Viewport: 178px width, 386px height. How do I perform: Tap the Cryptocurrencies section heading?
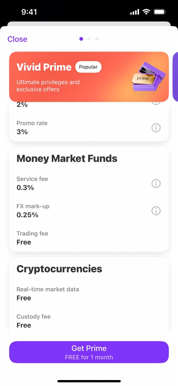[59, 269]
